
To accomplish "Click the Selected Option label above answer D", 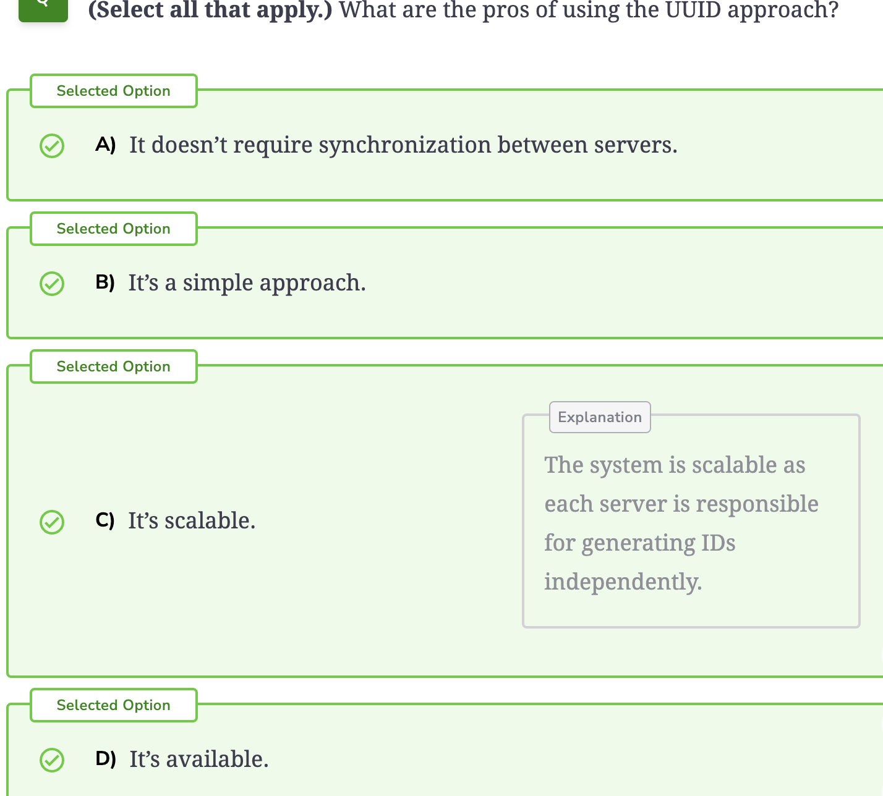I will [x=114, y=705].
